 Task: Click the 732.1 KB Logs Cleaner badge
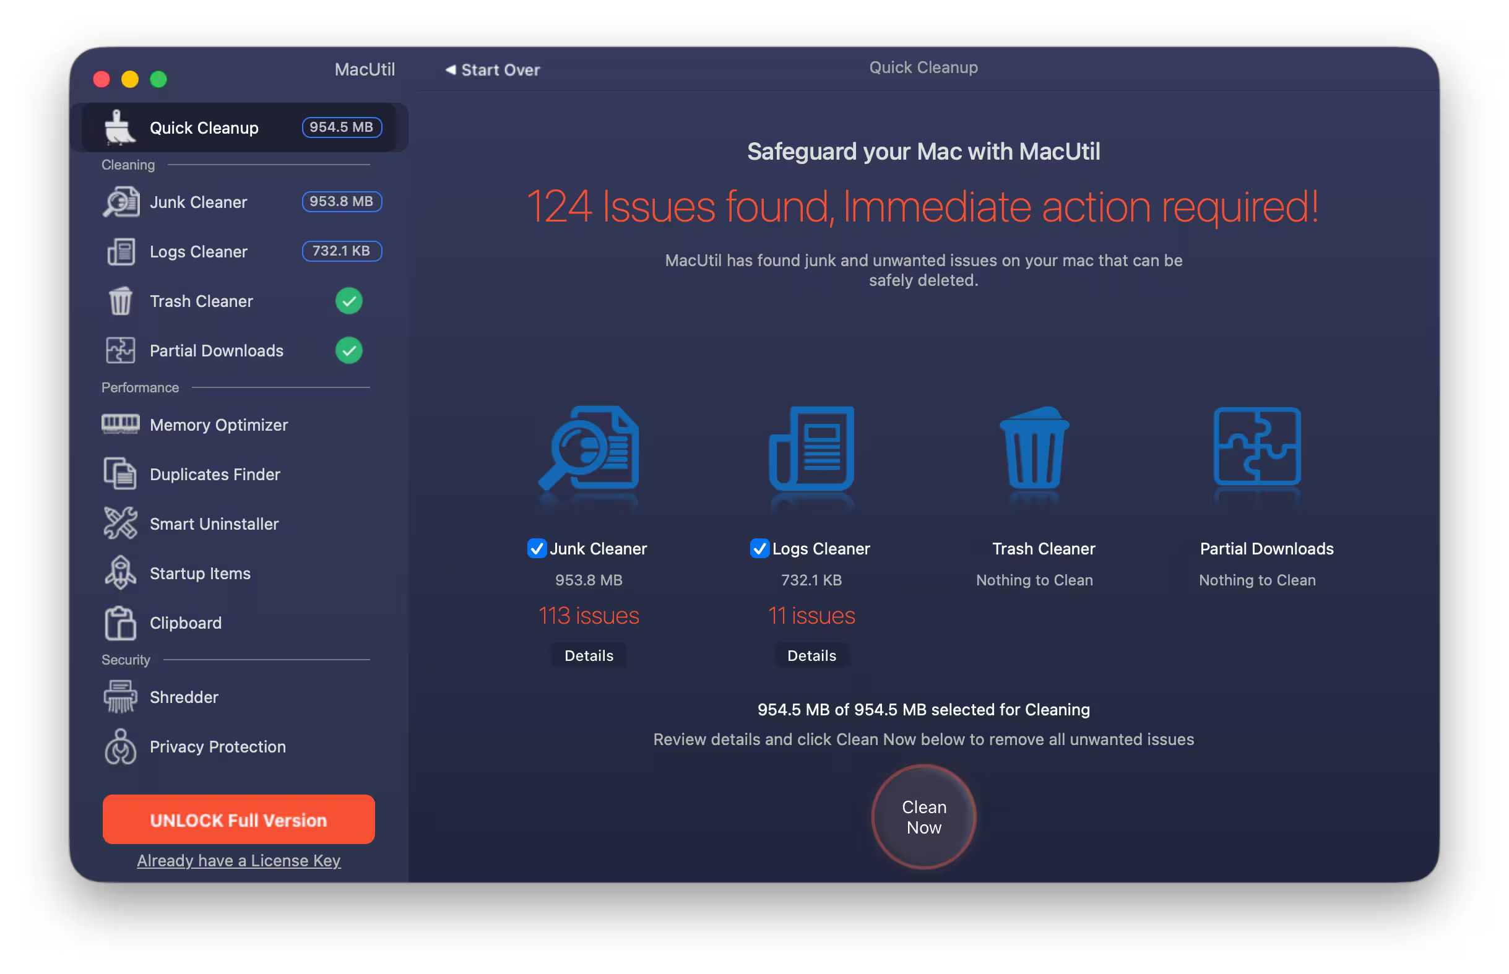click(x=342, y=251)
